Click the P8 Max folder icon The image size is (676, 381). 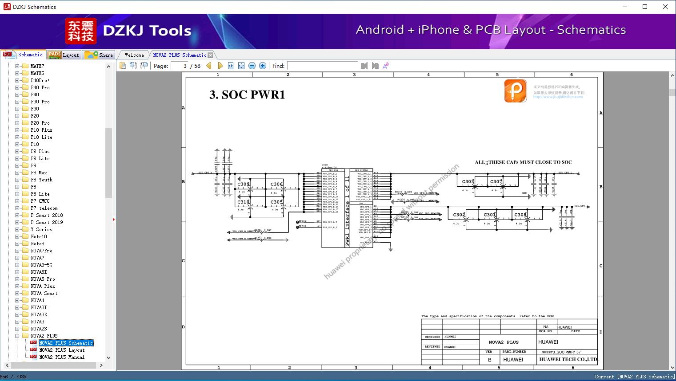click(25, 173)
